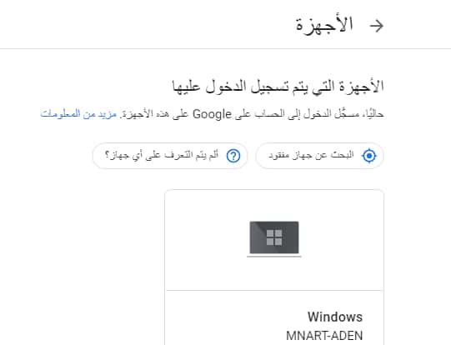The height and width of the screenshot is (345, 451).
Task: Click the divider line inside device card
Action: pyautogui.click(x=274, y=290)
